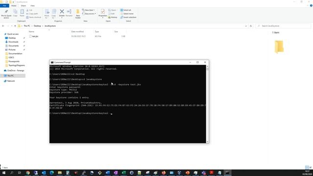Switch to the Home ribbon tab
The height and width of the screenshot is (176, 313).
point(14,6)
